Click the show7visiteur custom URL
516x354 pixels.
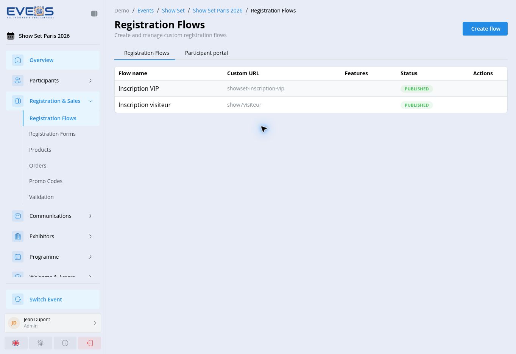244,105
